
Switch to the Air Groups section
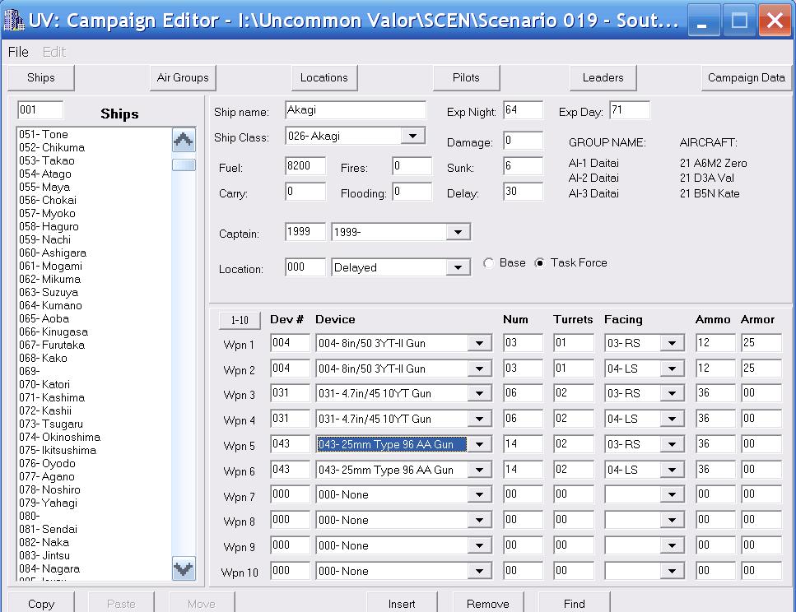(183, 77)
